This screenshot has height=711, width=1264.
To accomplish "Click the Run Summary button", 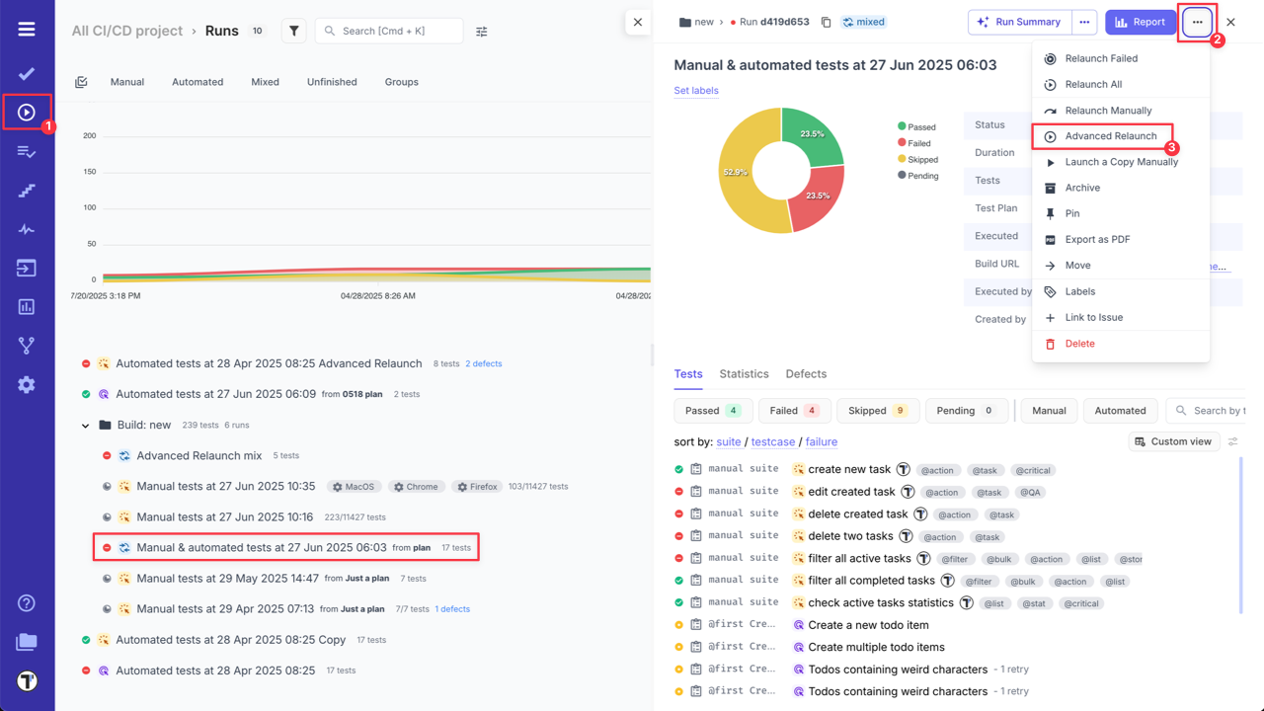I will coord(1018,22).
